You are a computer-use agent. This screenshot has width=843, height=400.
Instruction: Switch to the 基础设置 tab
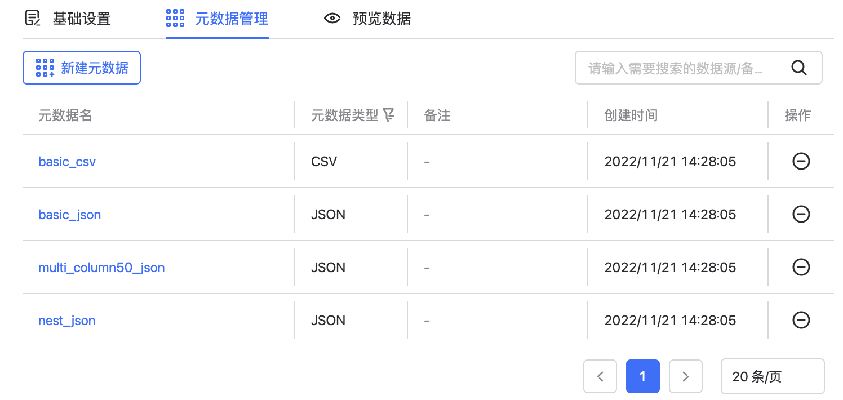81,19
